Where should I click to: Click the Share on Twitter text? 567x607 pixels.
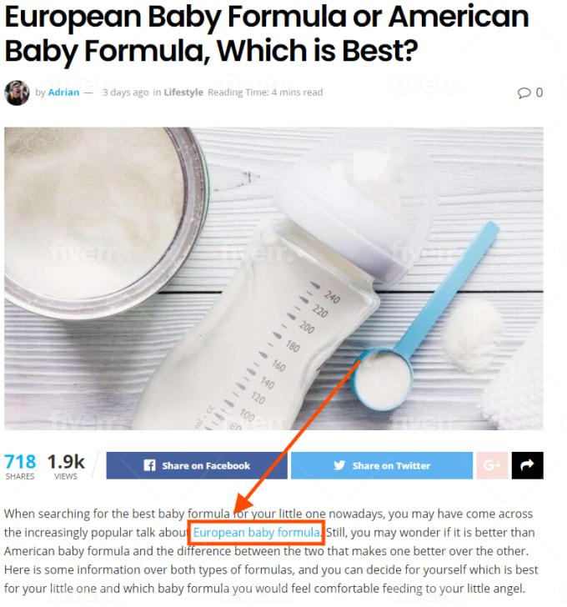391,466
